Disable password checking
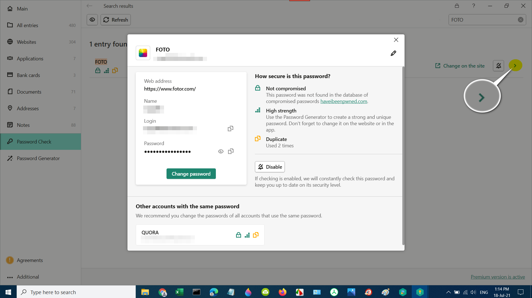The image size is (532, 298). [x=270, y=167]
